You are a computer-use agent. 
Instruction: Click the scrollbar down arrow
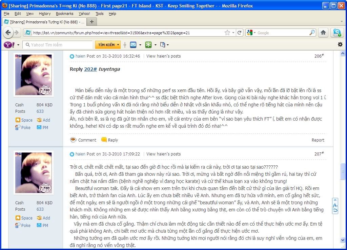pos(343,240)
